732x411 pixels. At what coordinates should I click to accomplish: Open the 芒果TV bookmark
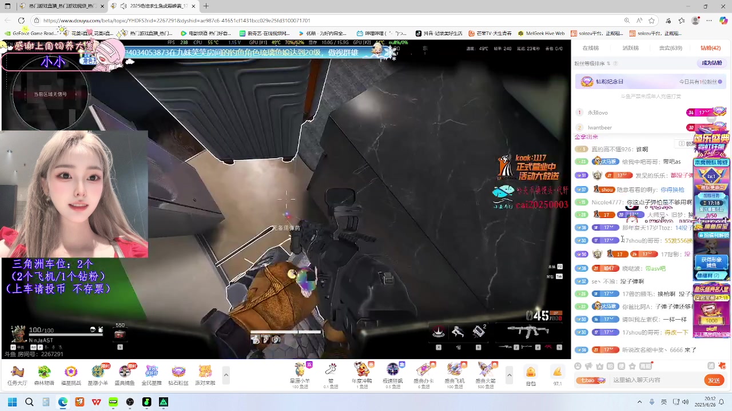[x=490, y=33]
